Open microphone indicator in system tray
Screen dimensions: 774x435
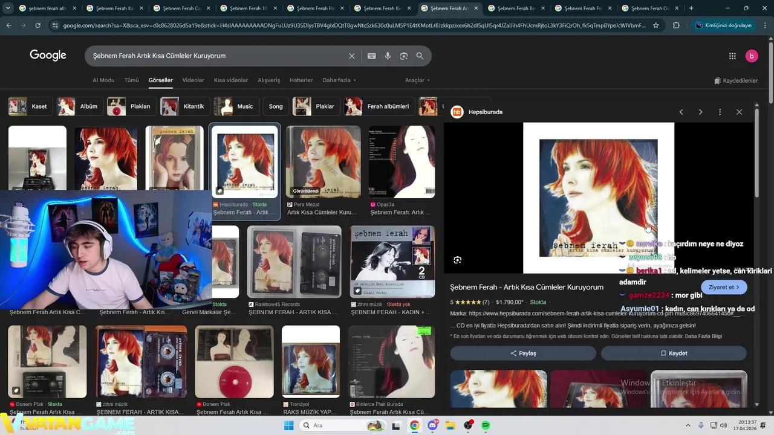pos(701,425)
